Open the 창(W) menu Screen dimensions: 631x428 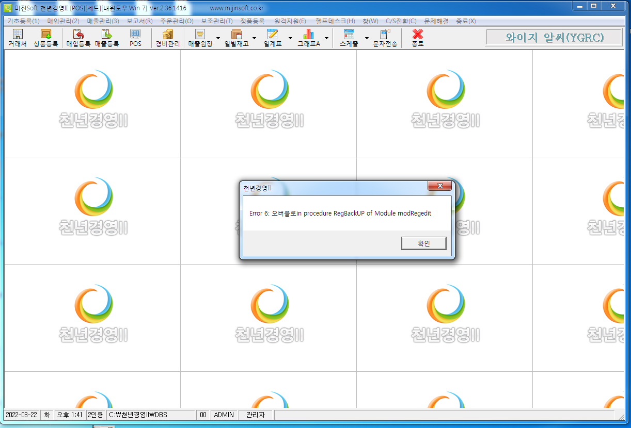(x=370, y=21)
